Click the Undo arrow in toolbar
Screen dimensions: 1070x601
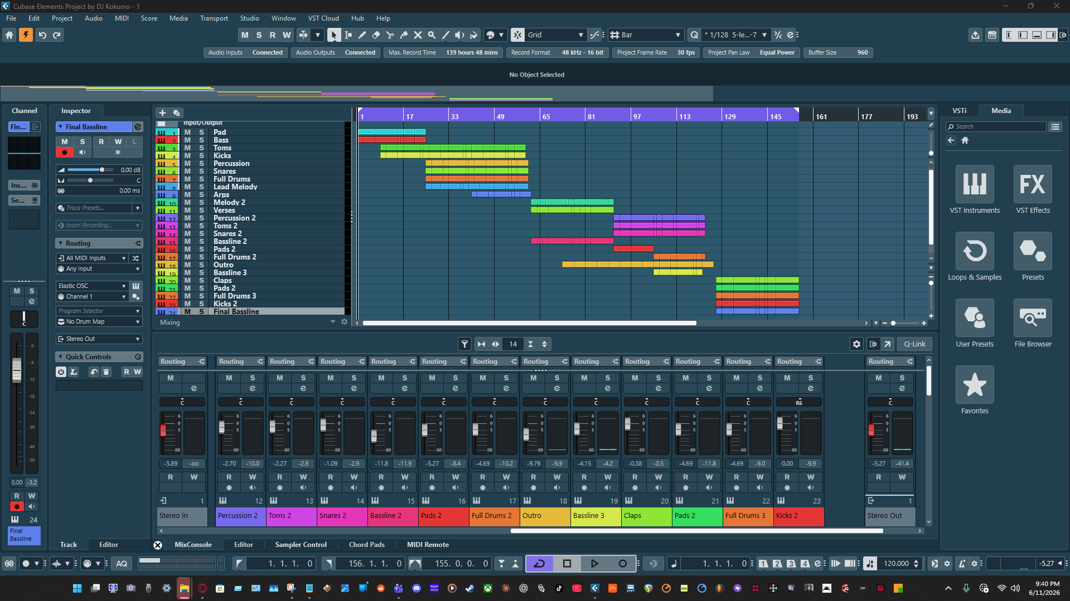pyautogui.click(x=42, y=35)
